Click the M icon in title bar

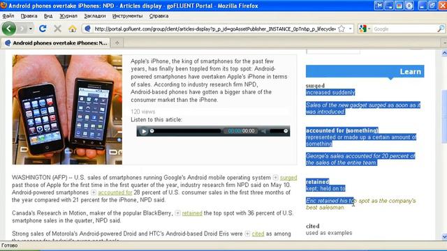pyautogui.click(x=379, y=6)
